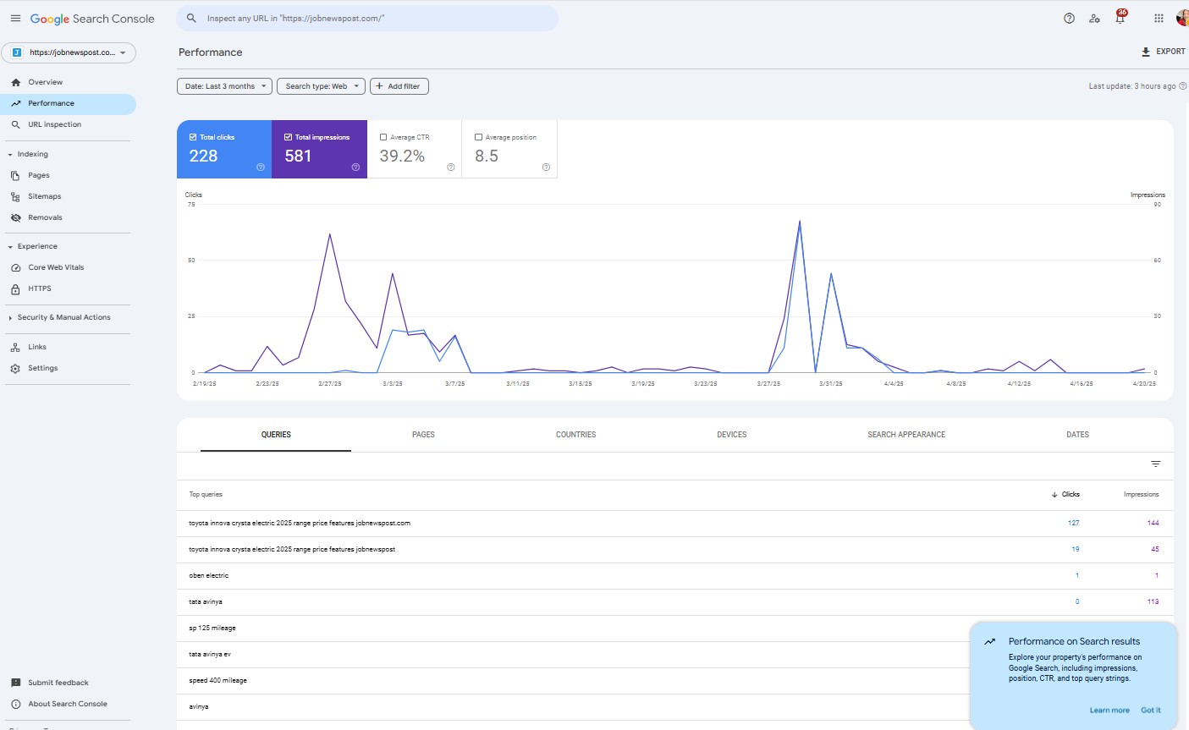Image resolution: width=1189 pixels, height=730 pixels.
Task: Open the Performance sidebar item
Action: (x=68, y=103)
